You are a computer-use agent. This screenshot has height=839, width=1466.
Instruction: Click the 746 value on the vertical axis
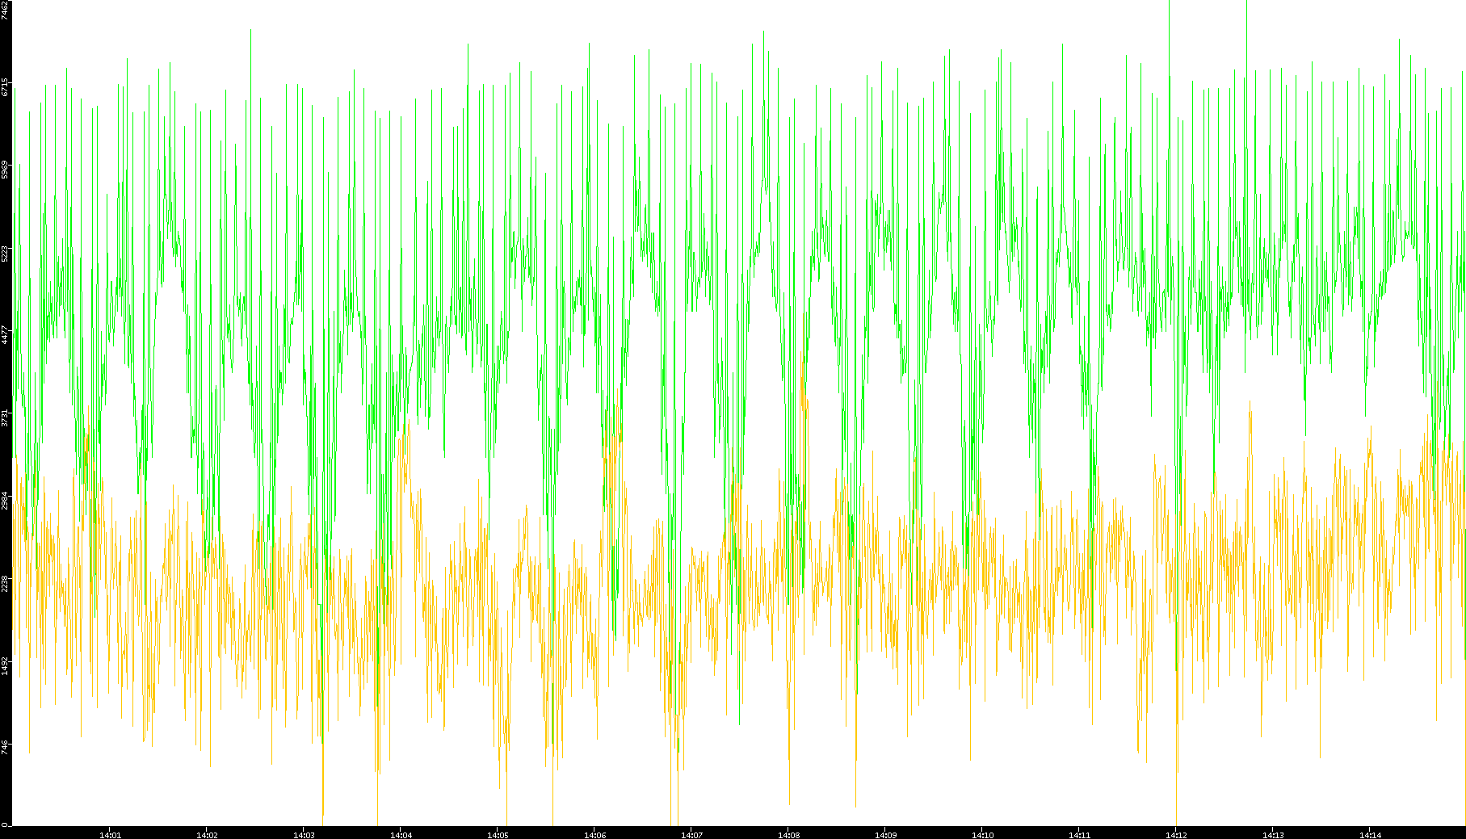(x=6, y=747)
